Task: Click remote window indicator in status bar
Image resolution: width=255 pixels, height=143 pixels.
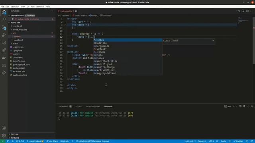Action: [x=2, y=141]
